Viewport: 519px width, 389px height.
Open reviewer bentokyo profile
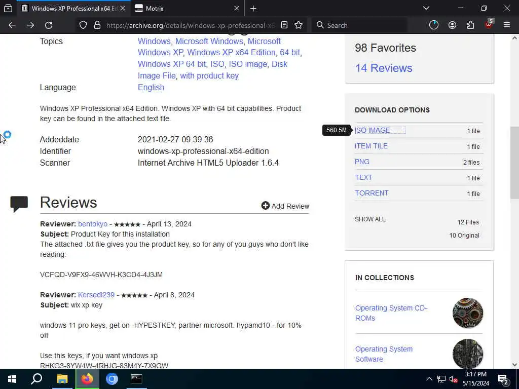click(x=93, y=224)
